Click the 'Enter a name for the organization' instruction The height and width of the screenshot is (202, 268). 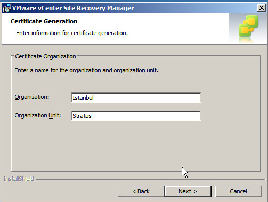[x=86, y=70]
